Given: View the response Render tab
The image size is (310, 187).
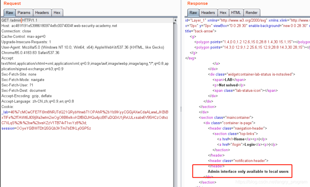Looking at the screenshot, I should point(251,13).
